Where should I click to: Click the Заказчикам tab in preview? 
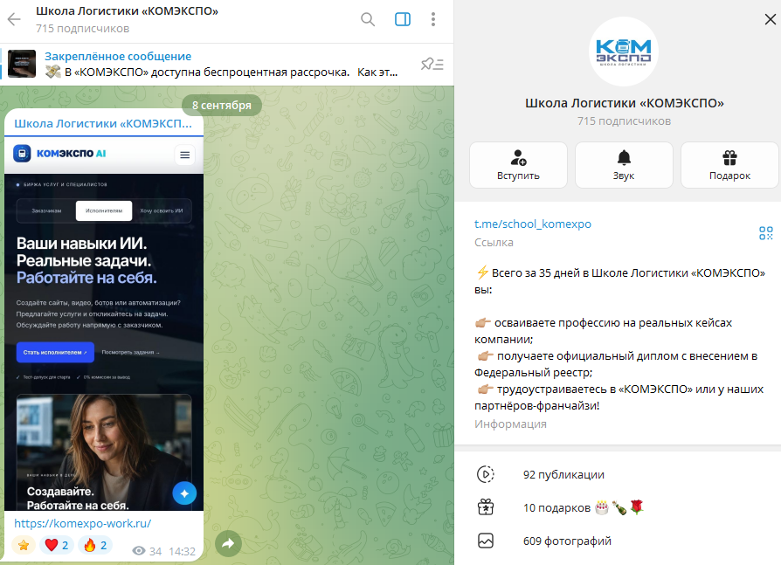[46, 210]
